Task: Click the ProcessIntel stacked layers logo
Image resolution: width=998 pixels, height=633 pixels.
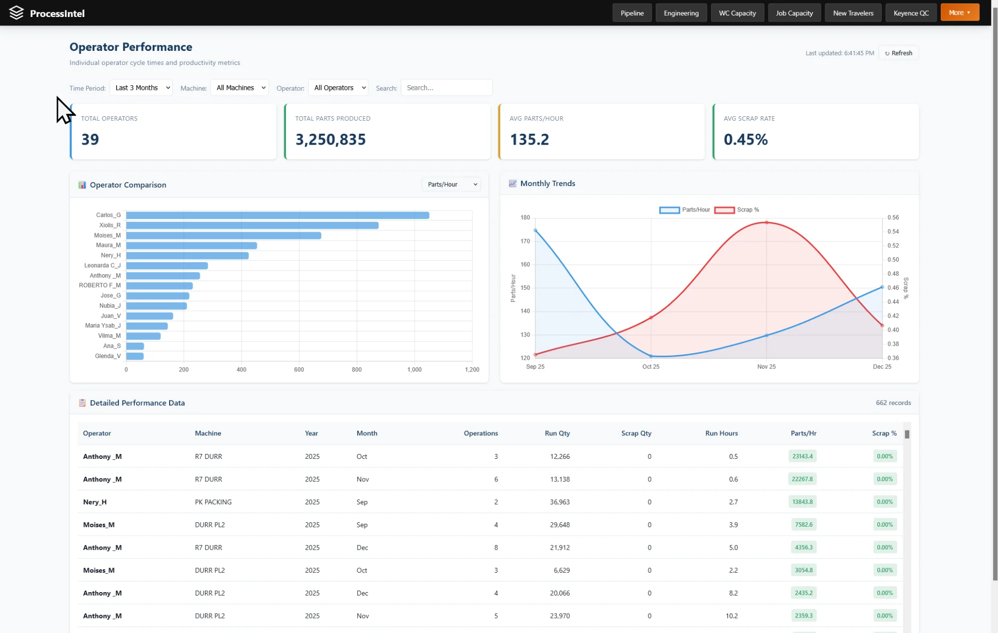Action: [x=16, y=13]
